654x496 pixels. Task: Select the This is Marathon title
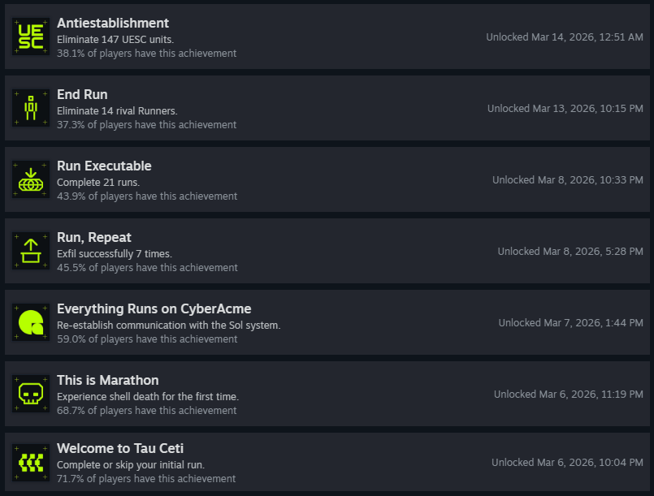108,380
